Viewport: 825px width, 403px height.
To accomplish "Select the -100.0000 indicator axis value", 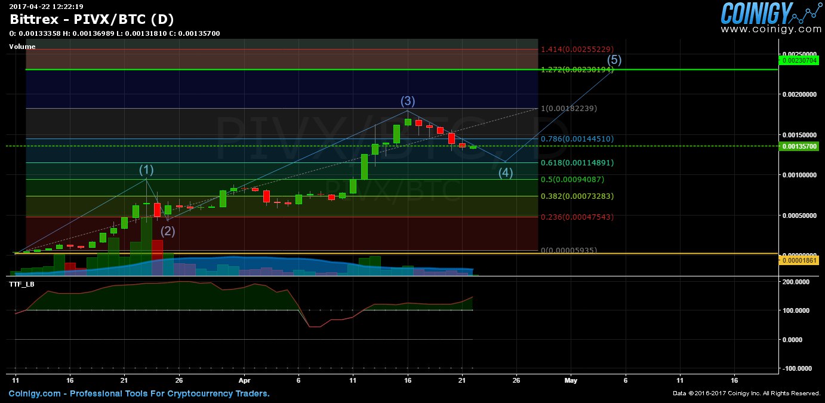I will click(x=798, y=368).
